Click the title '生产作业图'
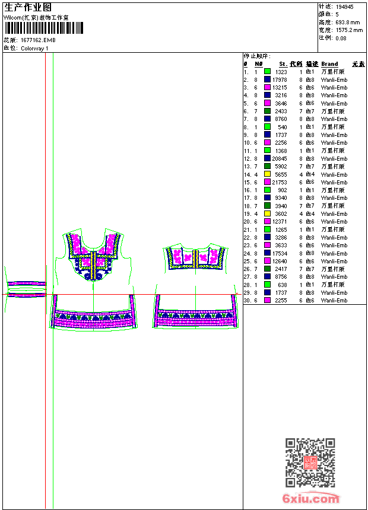 [x=28, y=8]
